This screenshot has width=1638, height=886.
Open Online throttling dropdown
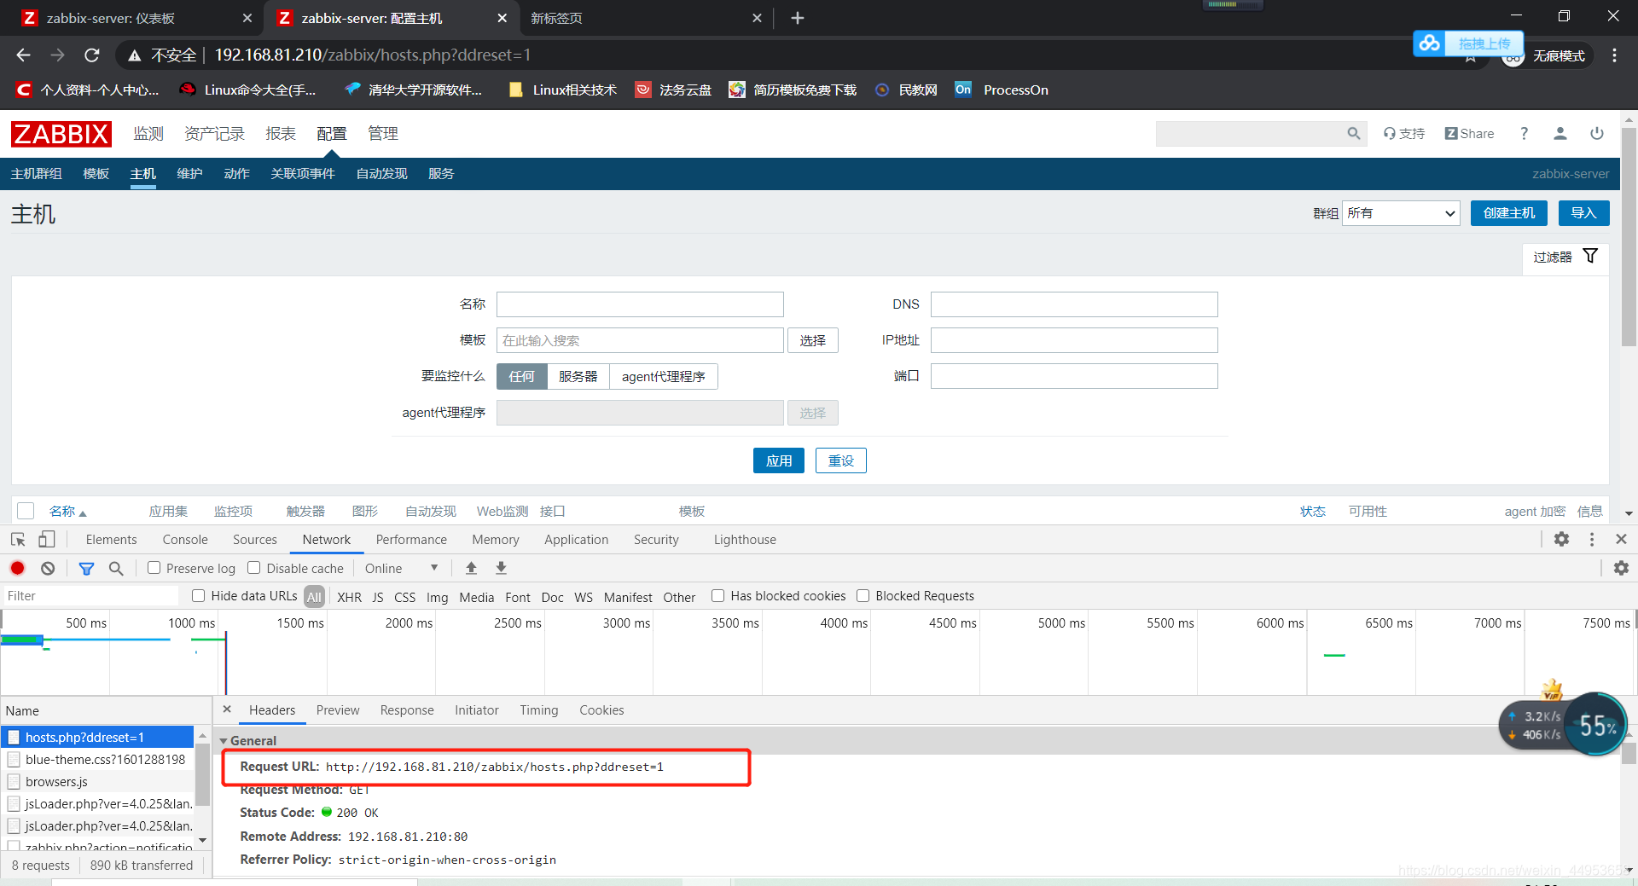(x=401, y=568)
